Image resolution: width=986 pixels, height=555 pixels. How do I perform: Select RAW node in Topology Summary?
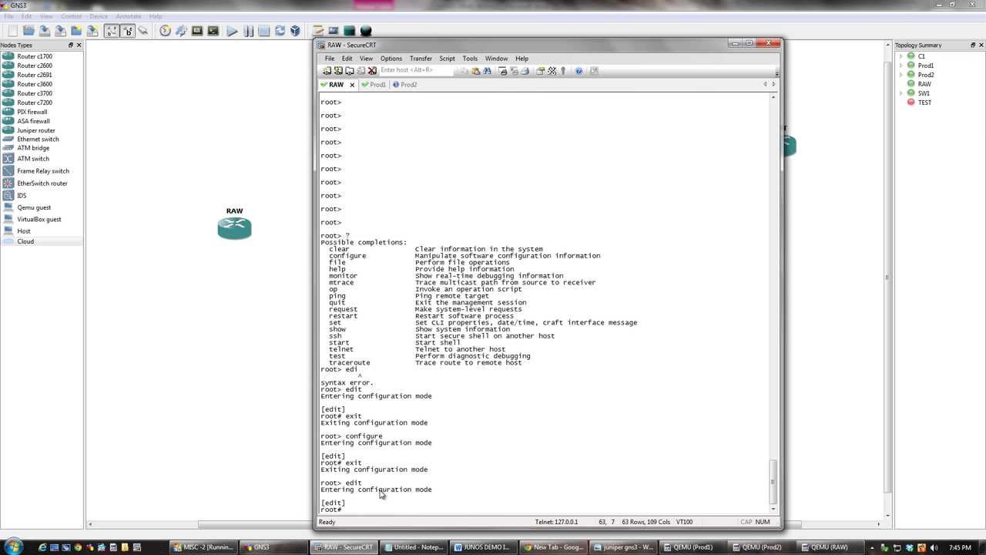[x=924, y=84]
